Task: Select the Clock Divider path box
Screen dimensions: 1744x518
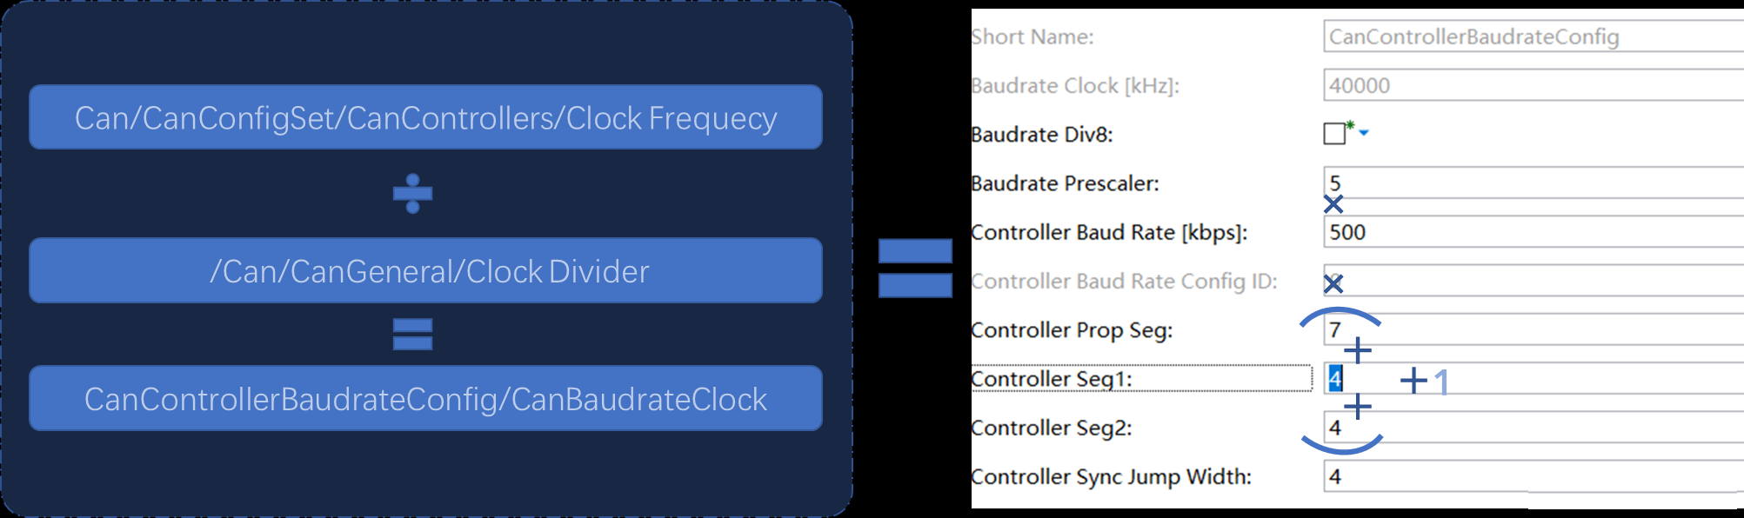Action: coord(425,271)
